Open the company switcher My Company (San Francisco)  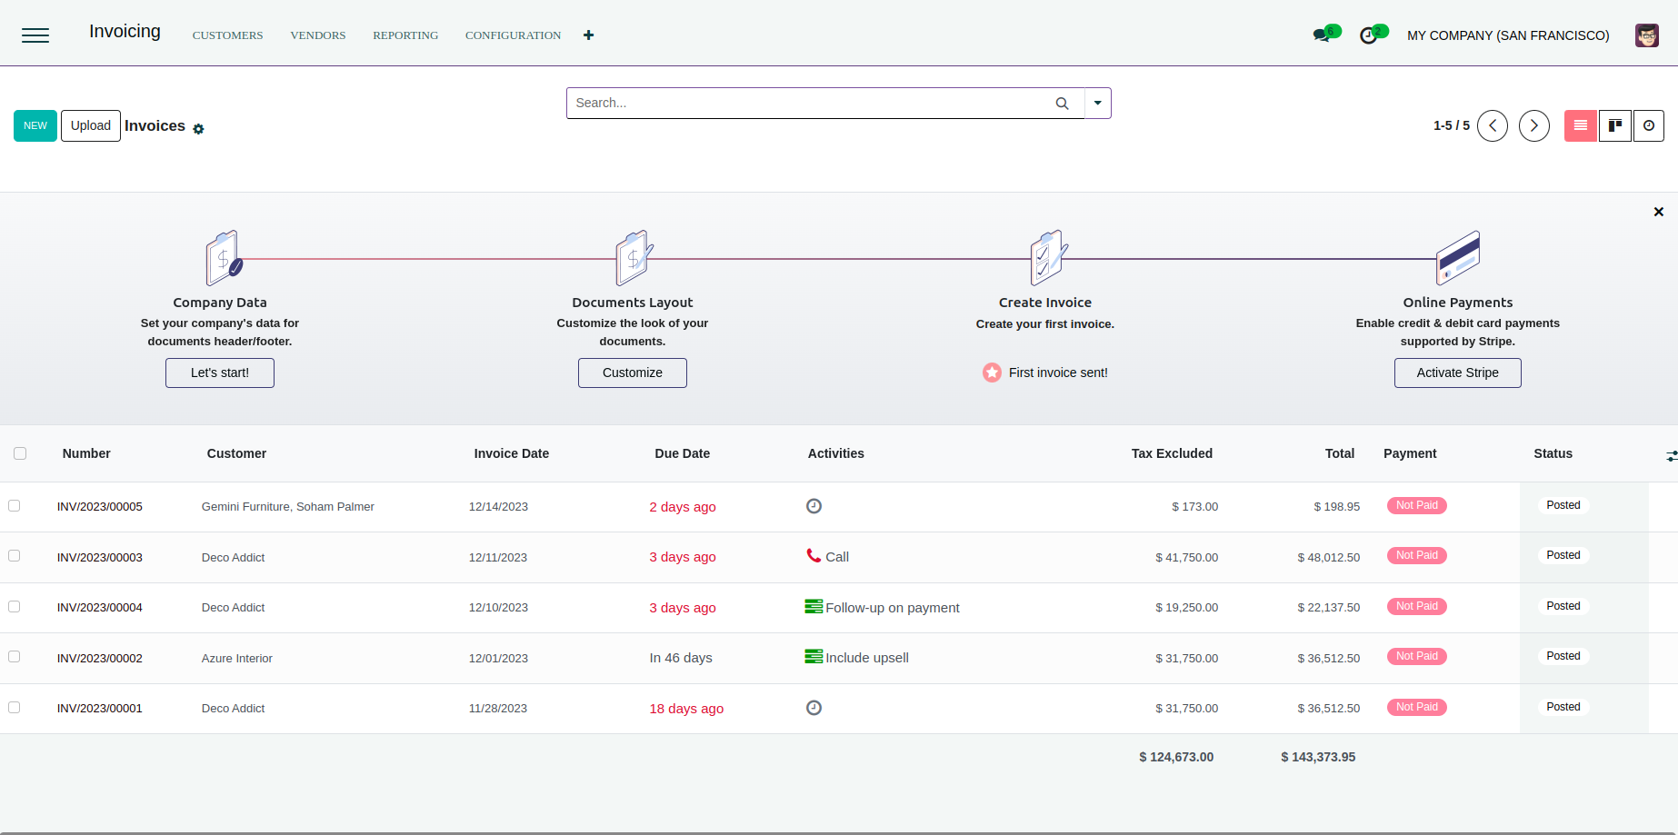click(x=1508, y=35)
